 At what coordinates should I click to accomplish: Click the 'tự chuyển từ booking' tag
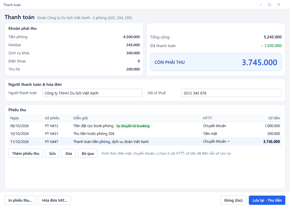[133, 126]
